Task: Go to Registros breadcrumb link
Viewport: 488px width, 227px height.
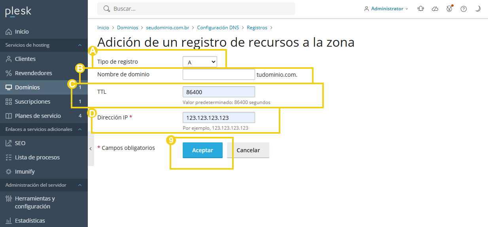Action: [x=257, y=28]
